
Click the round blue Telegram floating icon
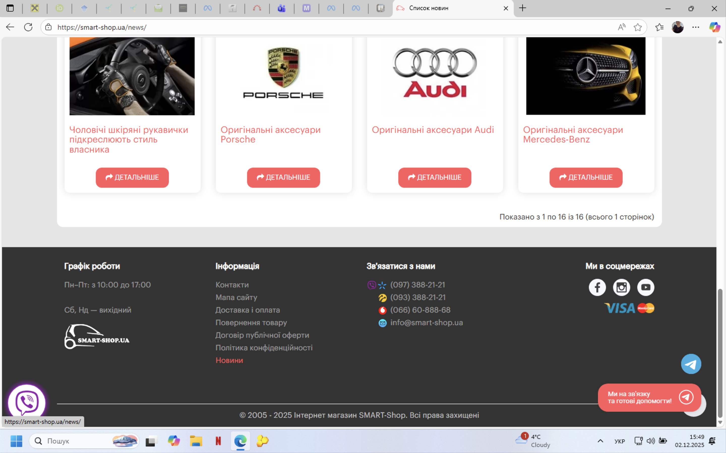[691, 364]
